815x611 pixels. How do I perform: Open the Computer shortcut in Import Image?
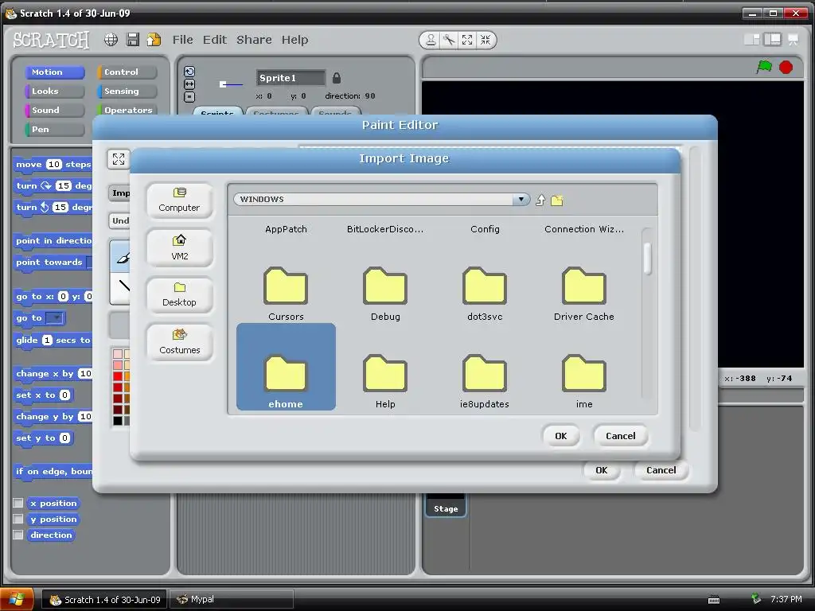tap(179, 200)
